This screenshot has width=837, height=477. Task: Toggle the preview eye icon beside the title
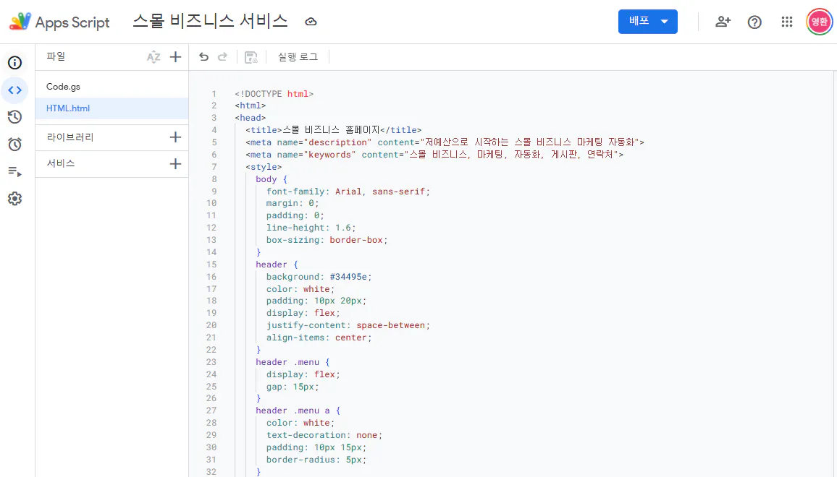coord(311,22)
